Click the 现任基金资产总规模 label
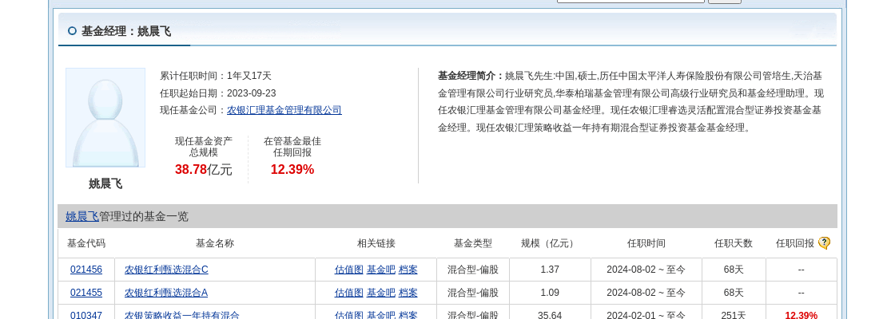Screen dimensions: 895x319 tap(204, 147)
